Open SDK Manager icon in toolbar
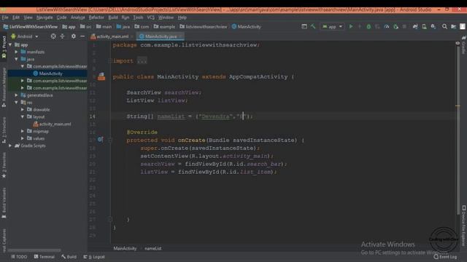The width and height of the screenshot is (467, 262). (433, 27)
